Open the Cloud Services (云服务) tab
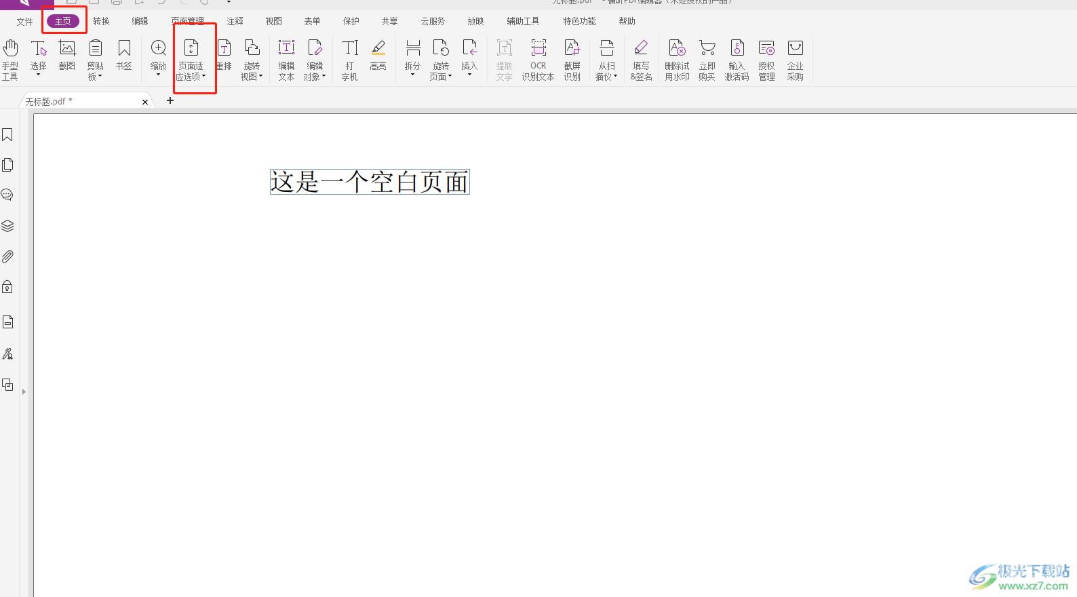Viewport: 1077px width, 597px height. pyautogui.click(x=433, y=21)
